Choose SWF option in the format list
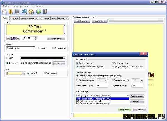 (x=103, y=99)
